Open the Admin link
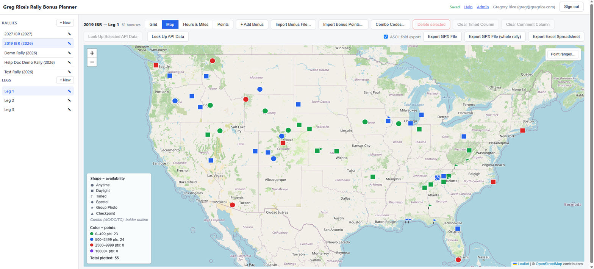This screenshot has height=269, width=594. coord(483,7)
